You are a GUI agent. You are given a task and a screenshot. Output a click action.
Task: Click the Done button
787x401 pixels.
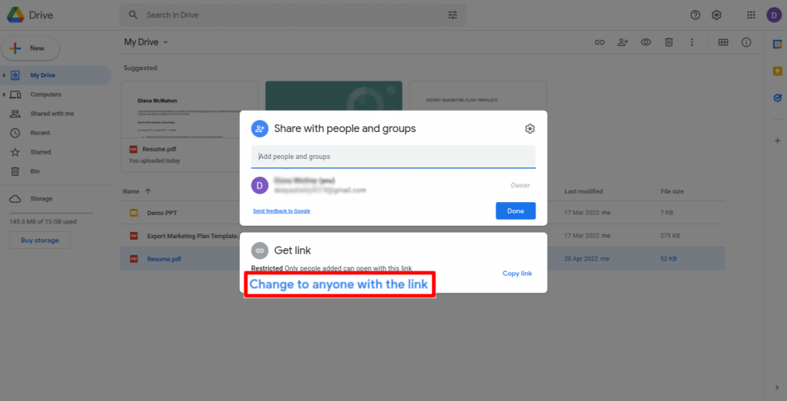click(x=515, y=210)
